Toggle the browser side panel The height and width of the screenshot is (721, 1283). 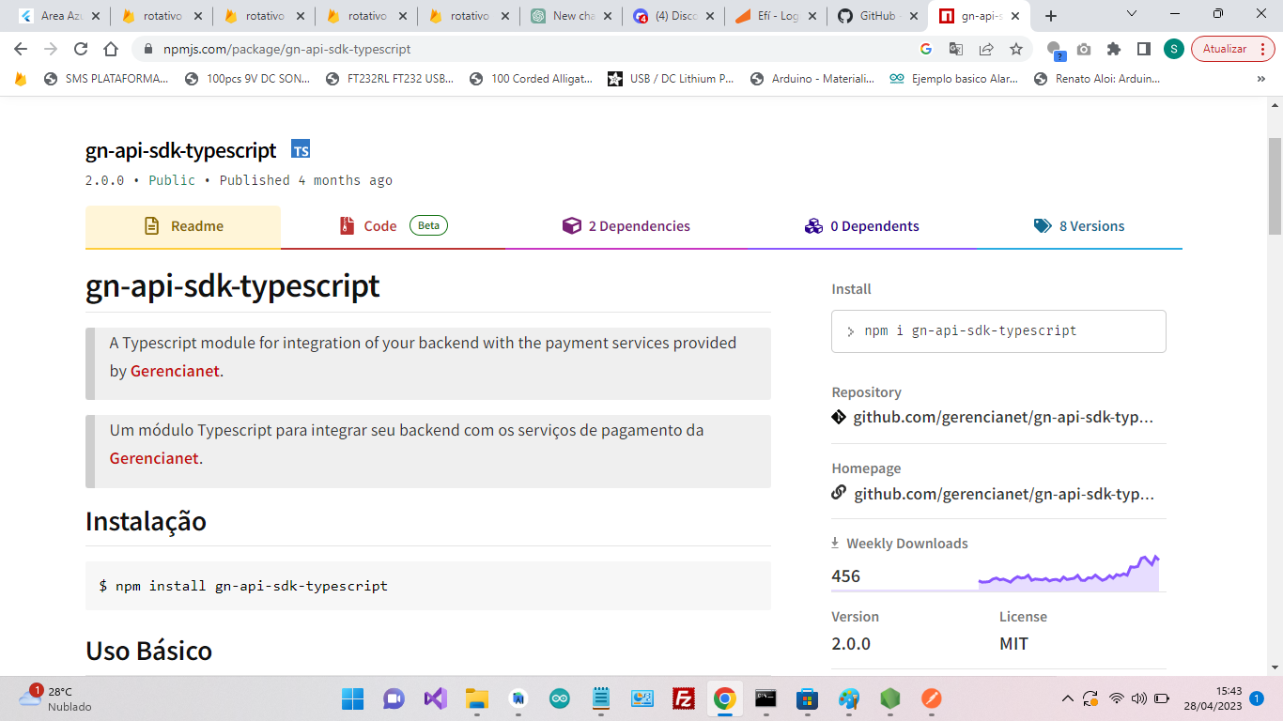pyautogui.click(x=1144, y=49)
